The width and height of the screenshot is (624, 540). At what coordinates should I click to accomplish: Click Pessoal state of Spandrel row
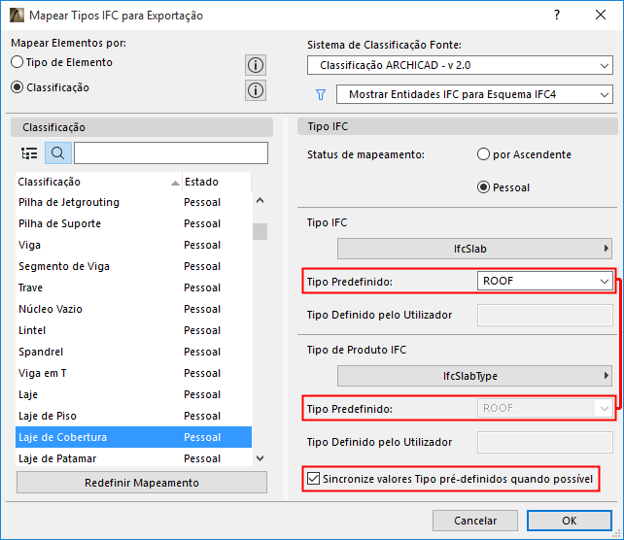click(202, 352)
